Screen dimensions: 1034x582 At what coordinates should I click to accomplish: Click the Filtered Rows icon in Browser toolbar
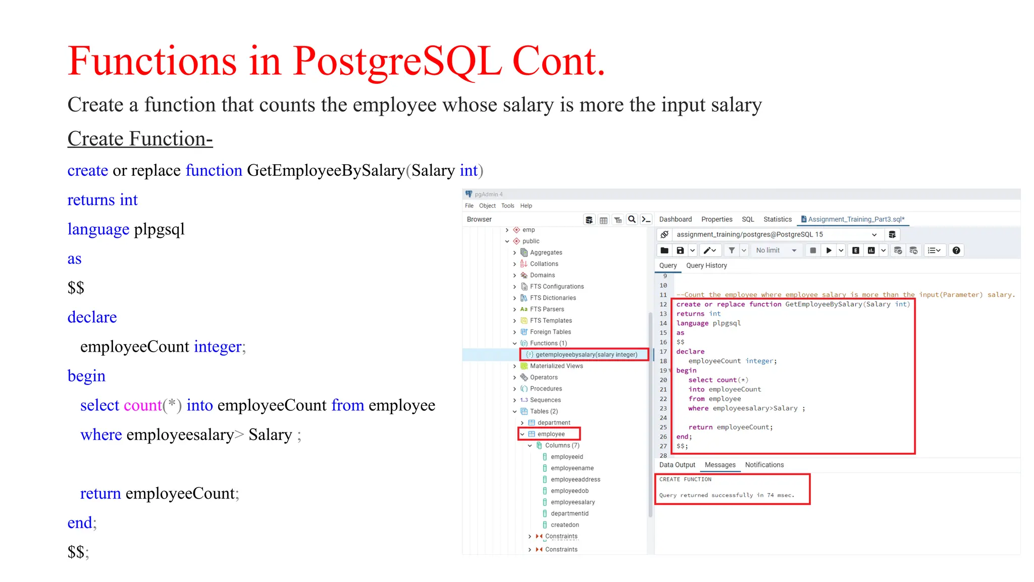[x=617, y=220]
